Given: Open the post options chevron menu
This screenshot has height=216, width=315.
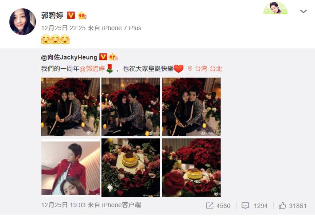Looking at the screenshot, I should point(303,12).
